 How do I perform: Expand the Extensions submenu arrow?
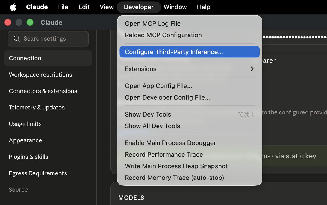252,69
